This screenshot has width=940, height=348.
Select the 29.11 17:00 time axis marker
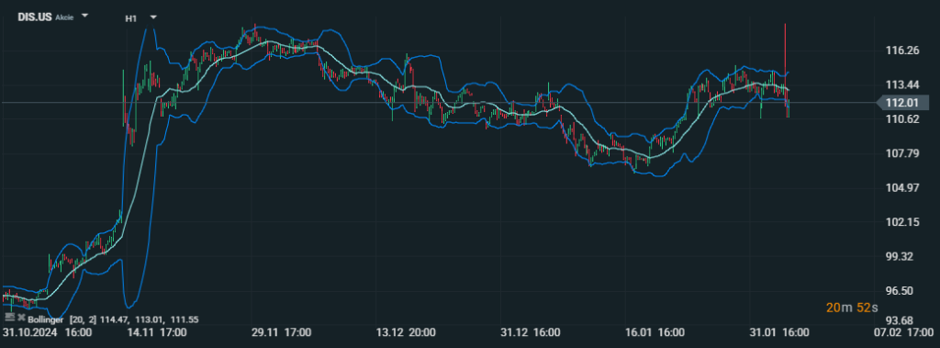tap(282, 332)
